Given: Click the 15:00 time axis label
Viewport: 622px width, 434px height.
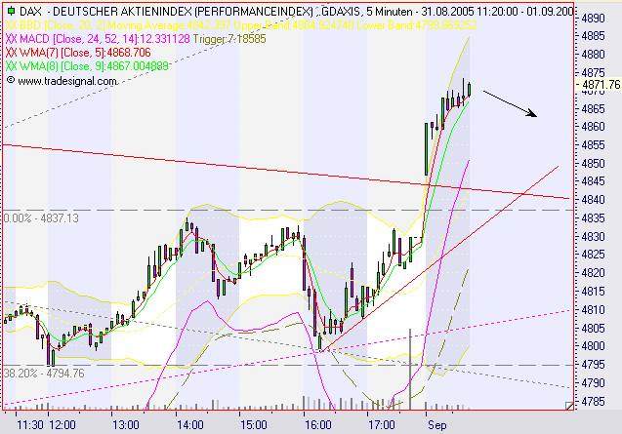Looking at the screenshot, I should pos(254,425).
